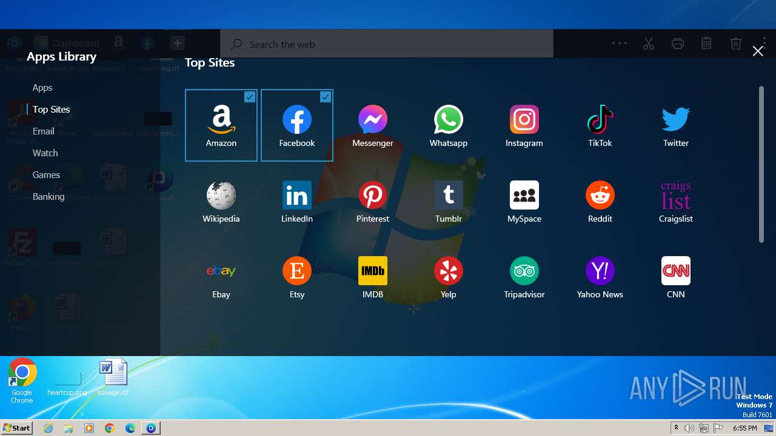
Task: Open Google Chrome desktop shortcut
Action: pyautogui.click(x=22, y=381)
